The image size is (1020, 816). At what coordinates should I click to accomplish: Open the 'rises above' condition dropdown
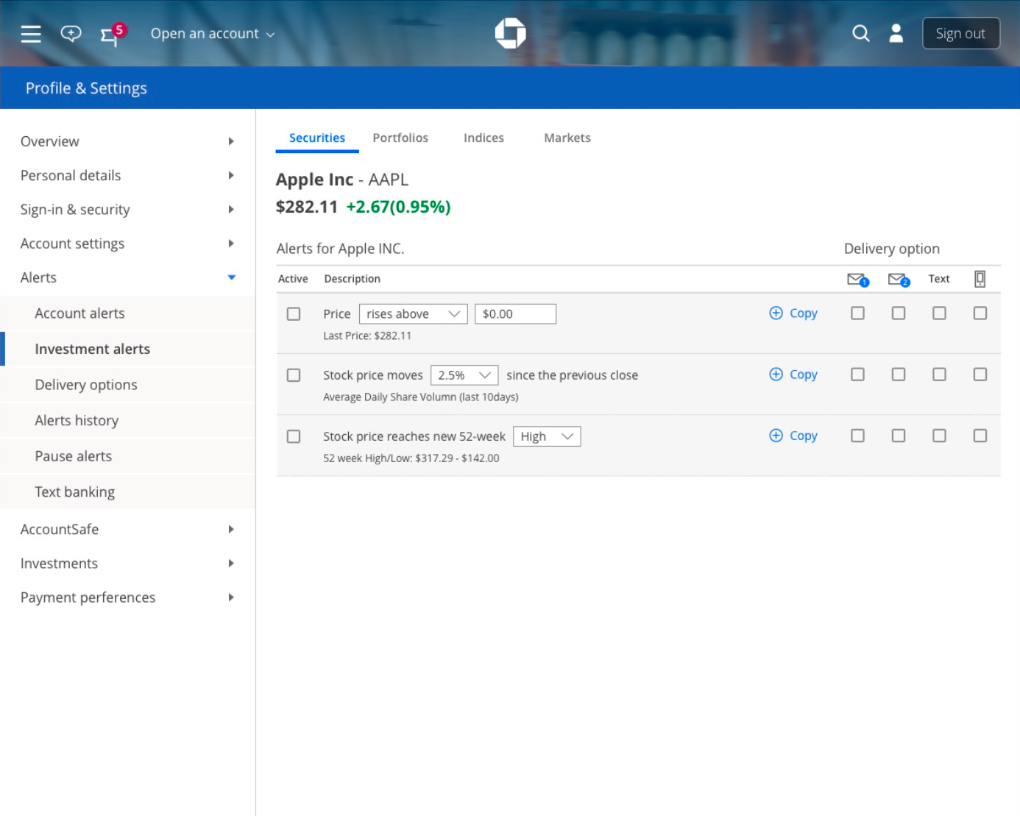click(x=413, y=314)
